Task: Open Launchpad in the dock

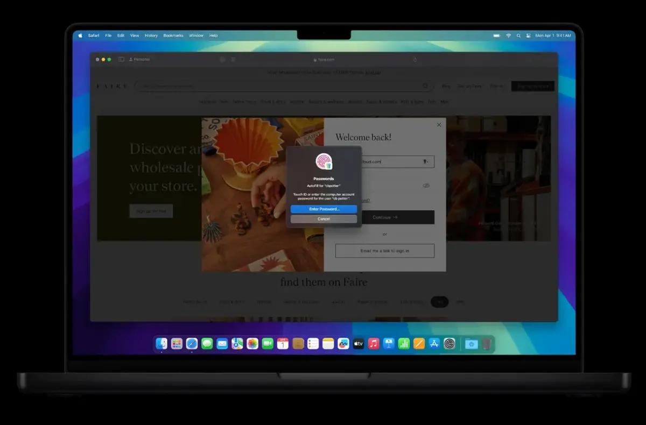Action: click(x=177, y=344)
